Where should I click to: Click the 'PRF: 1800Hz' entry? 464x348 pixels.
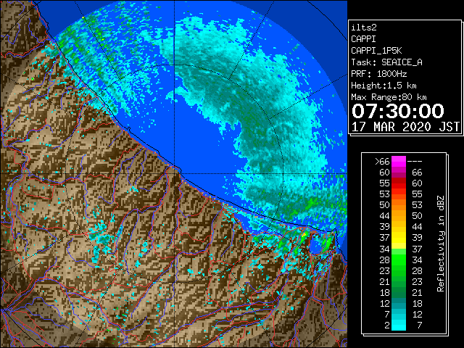(x=379, y=74)
